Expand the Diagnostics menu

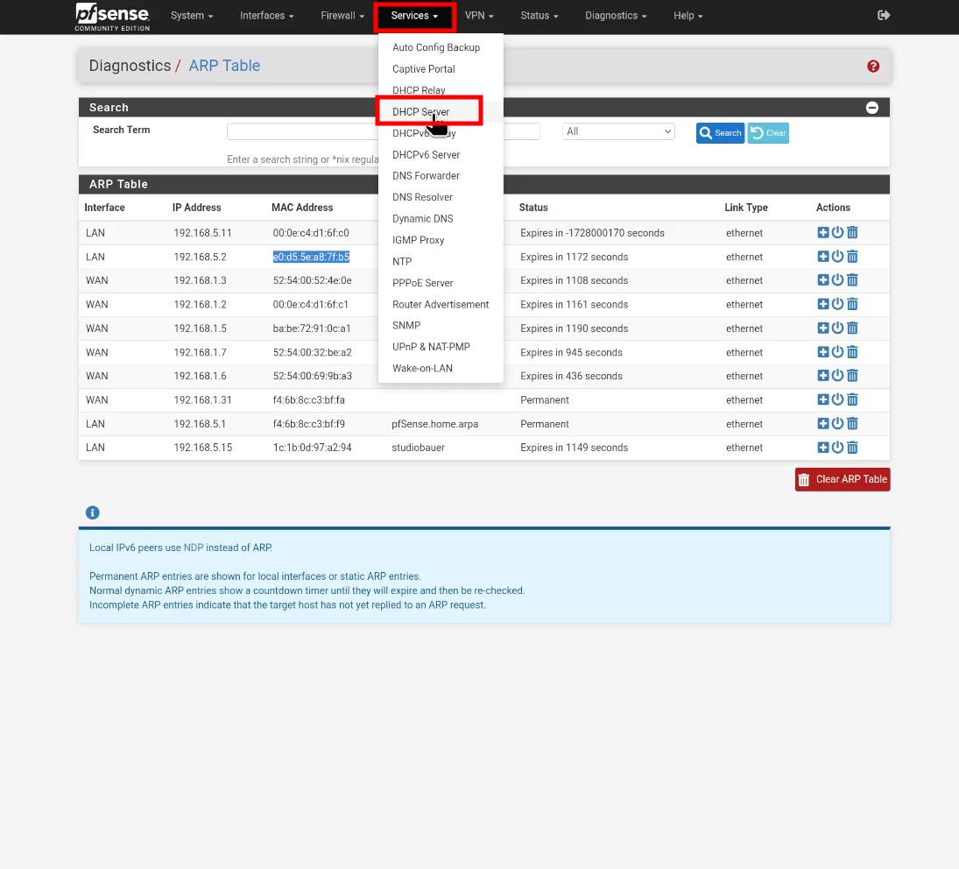coord(616,16)
